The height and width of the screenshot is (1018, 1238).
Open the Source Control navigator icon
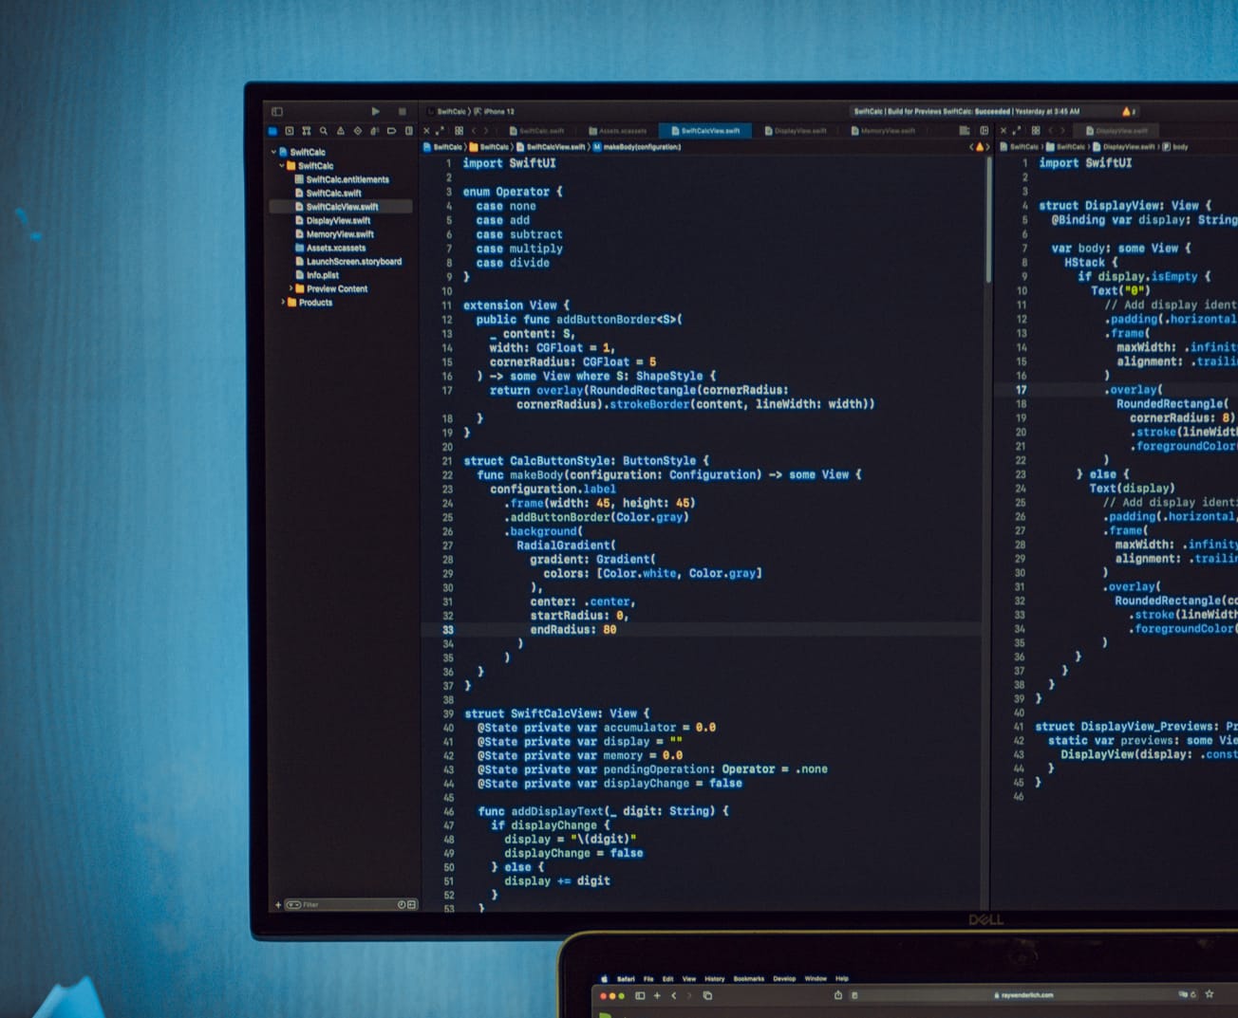coord(290,131)
